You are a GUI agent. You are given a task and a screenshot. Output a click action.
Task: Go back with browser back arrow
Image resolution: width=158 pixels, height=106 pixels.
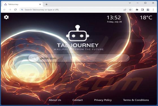(5, 10)
